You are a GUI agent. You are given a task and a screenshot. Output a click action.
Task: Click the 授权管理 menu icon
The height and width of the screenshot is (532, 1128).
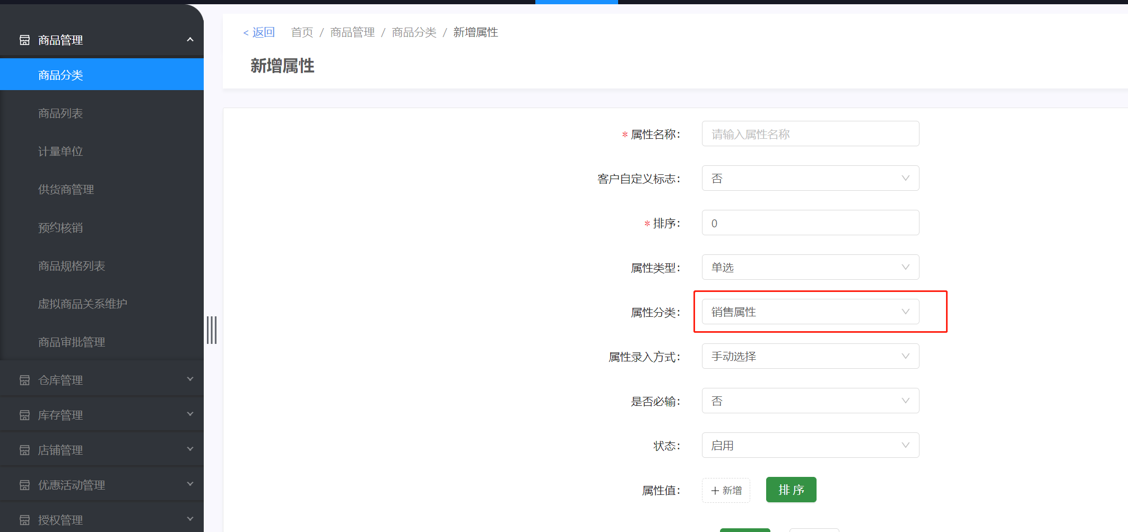click(x=24, y=520)
